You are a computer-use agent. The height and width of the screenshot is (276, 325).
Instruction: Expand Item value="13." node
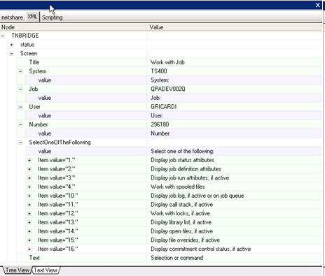click(x=29, y=222)
